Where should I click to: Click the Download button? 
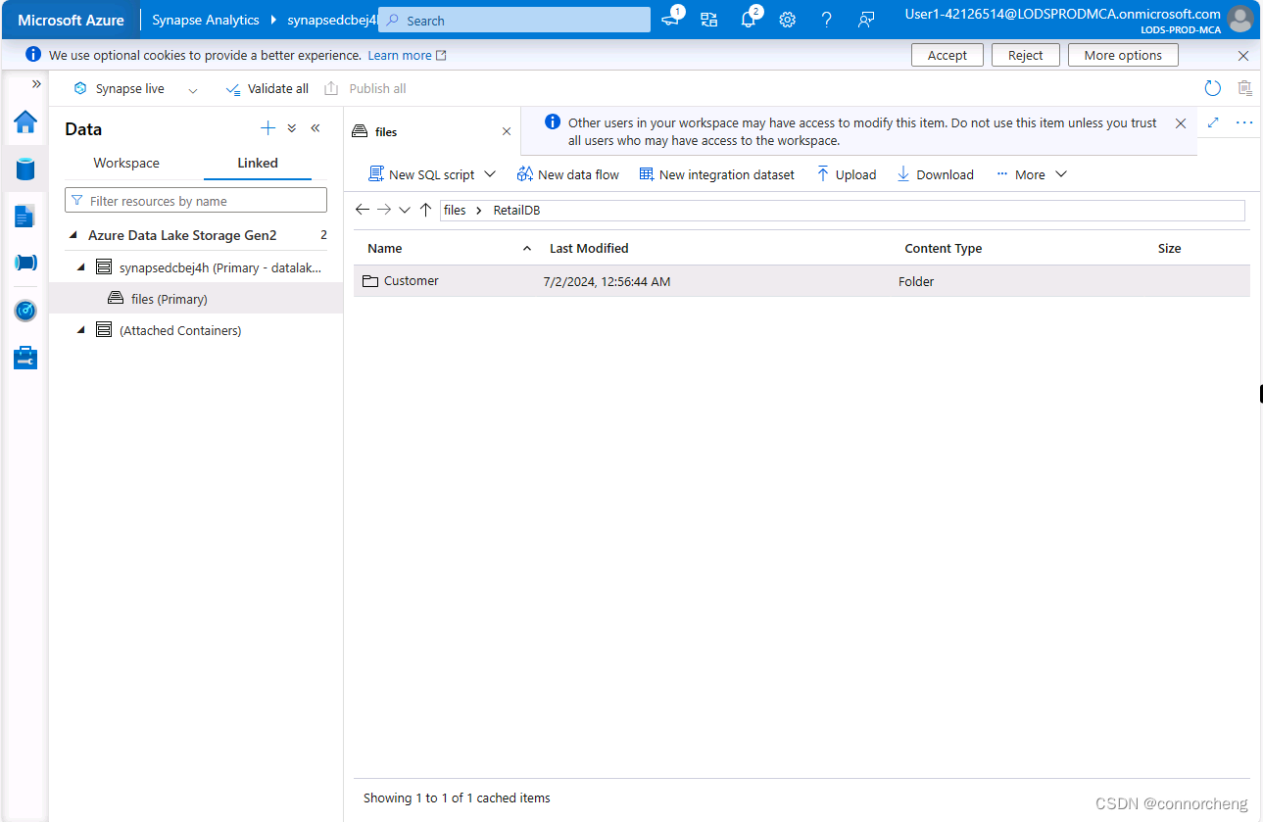pos(935,174)
